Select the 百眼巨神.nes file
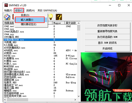Screen dimensions: 132x103 [40, 80]
